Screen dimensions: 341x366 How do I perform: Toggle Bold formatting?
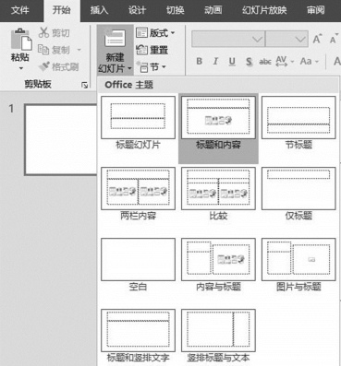click(x=200, y=62)
